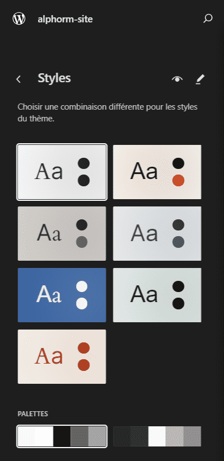Screen dimensions: 224x461
Task: Click the rust Aa text preview
Action: [x=49, y=356]
